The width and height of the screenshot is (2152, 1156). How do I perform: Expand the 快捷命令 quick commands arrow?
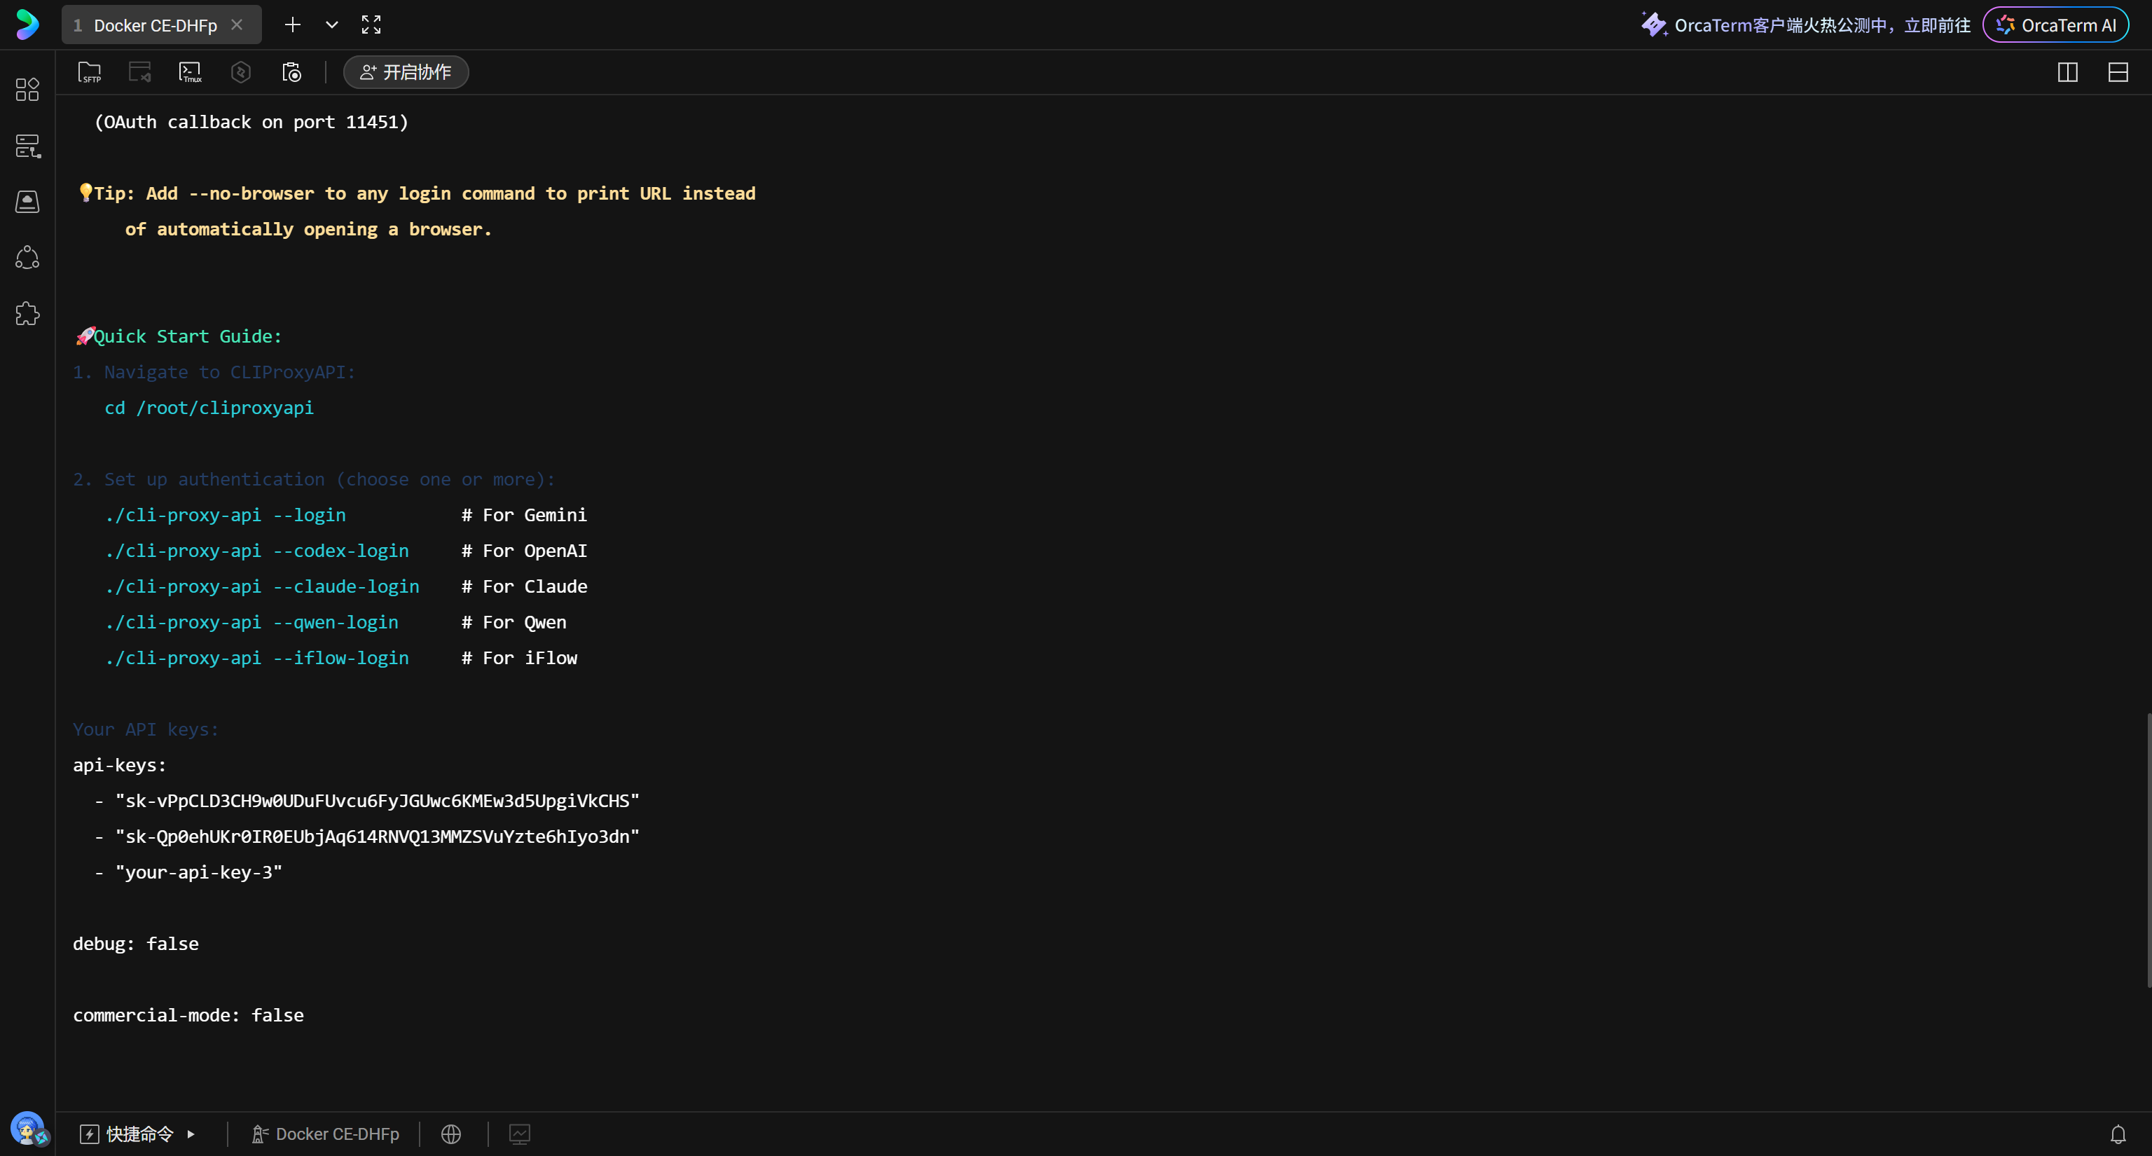tap(191, 1134)
